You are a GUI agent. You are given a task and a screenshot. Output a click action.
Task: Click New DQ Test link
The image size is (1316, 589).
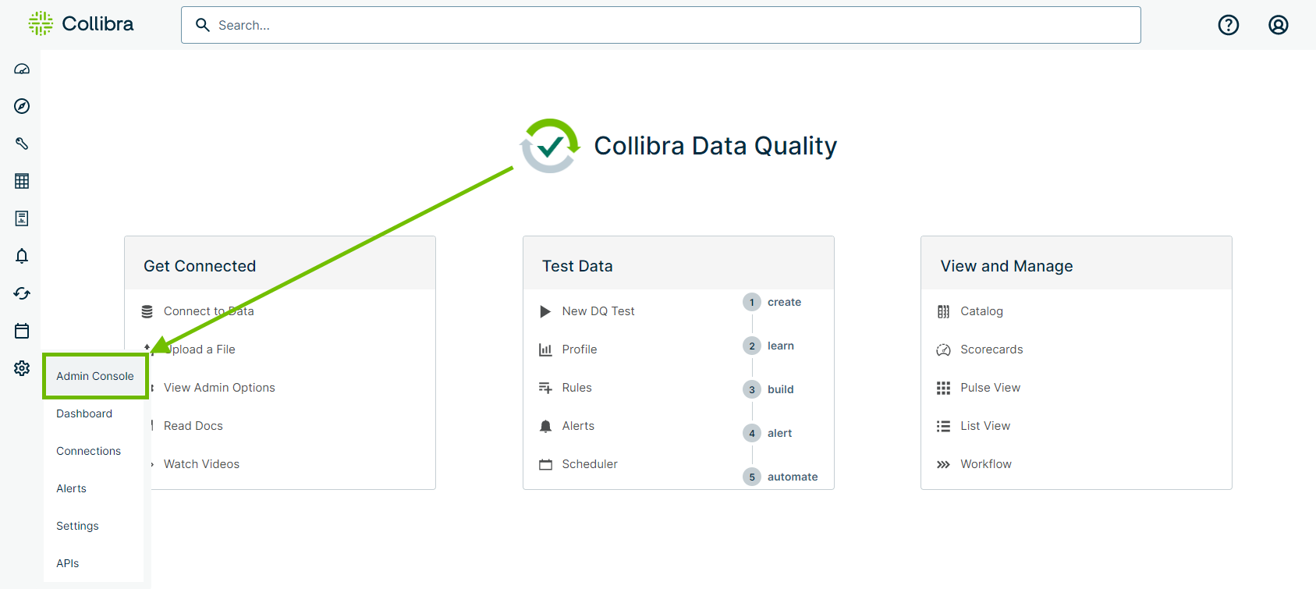[x=598, y=311]
